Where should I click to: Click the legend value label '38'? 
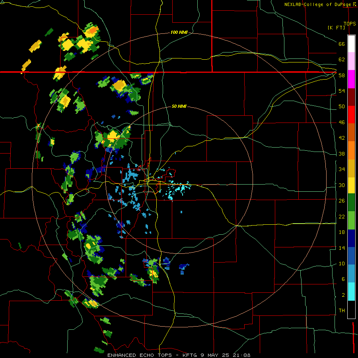342,154
